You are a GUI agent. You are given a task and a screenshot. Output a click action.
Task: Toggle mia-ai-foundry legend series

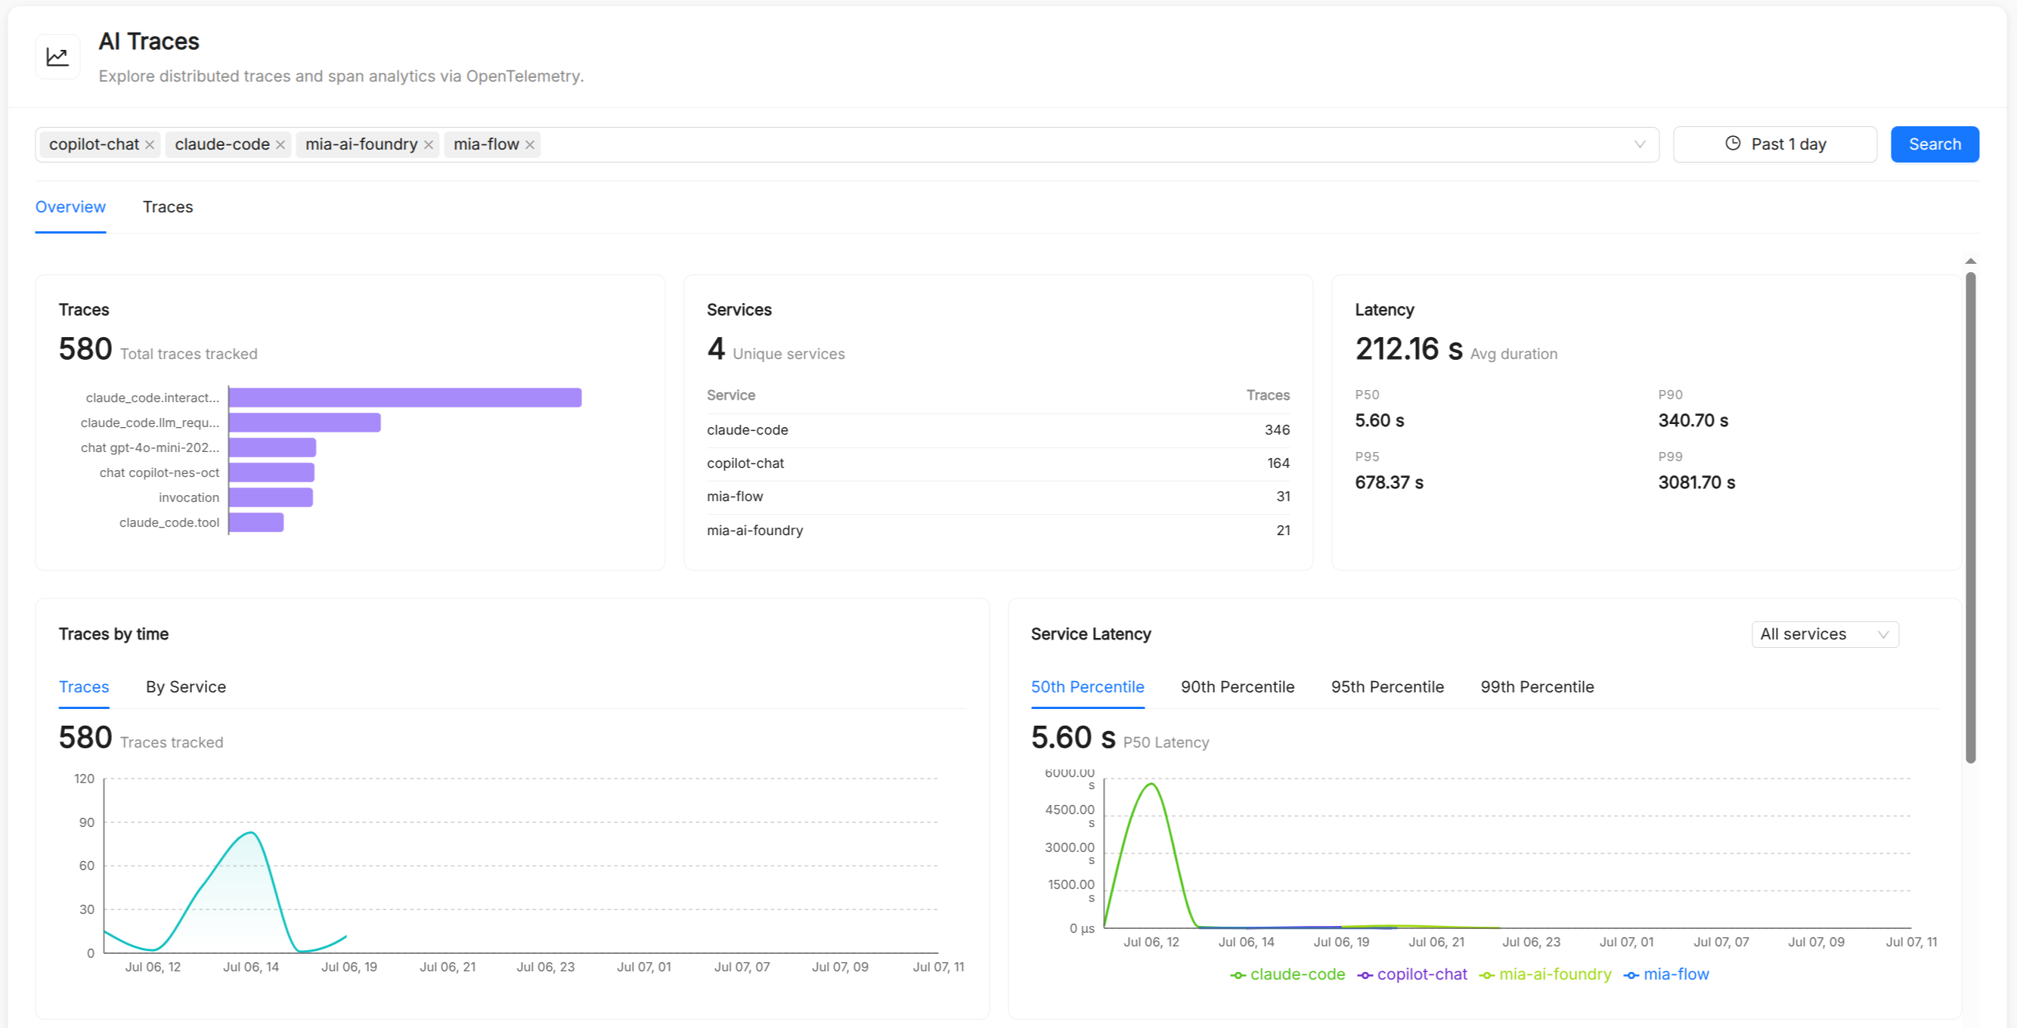pyautogui.click(x=1545, y=974)
